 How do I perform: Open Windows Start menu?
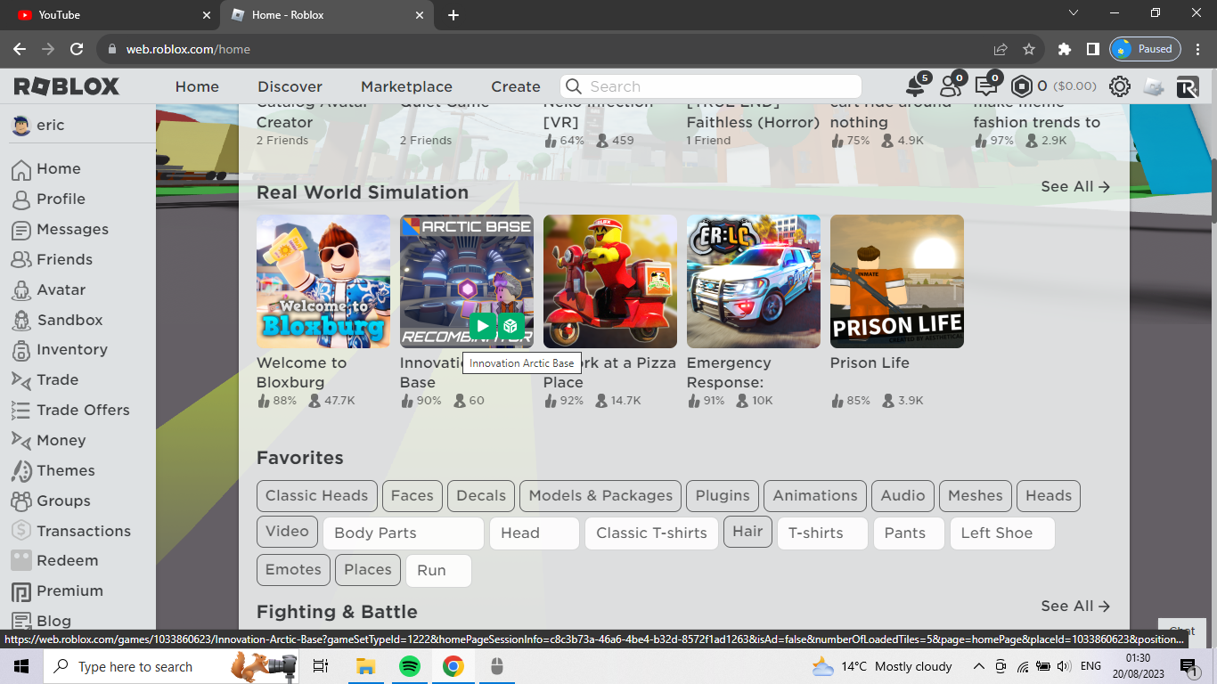tap(21, 666)
